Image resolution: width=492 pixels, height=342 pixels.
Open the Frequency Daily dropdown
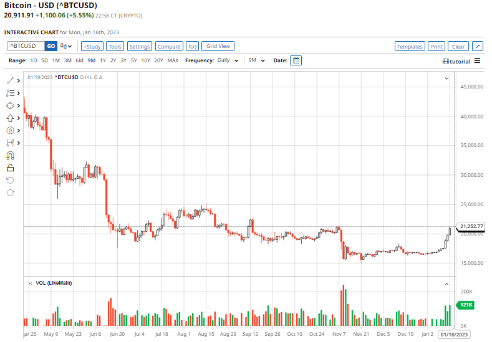(228, 60)
